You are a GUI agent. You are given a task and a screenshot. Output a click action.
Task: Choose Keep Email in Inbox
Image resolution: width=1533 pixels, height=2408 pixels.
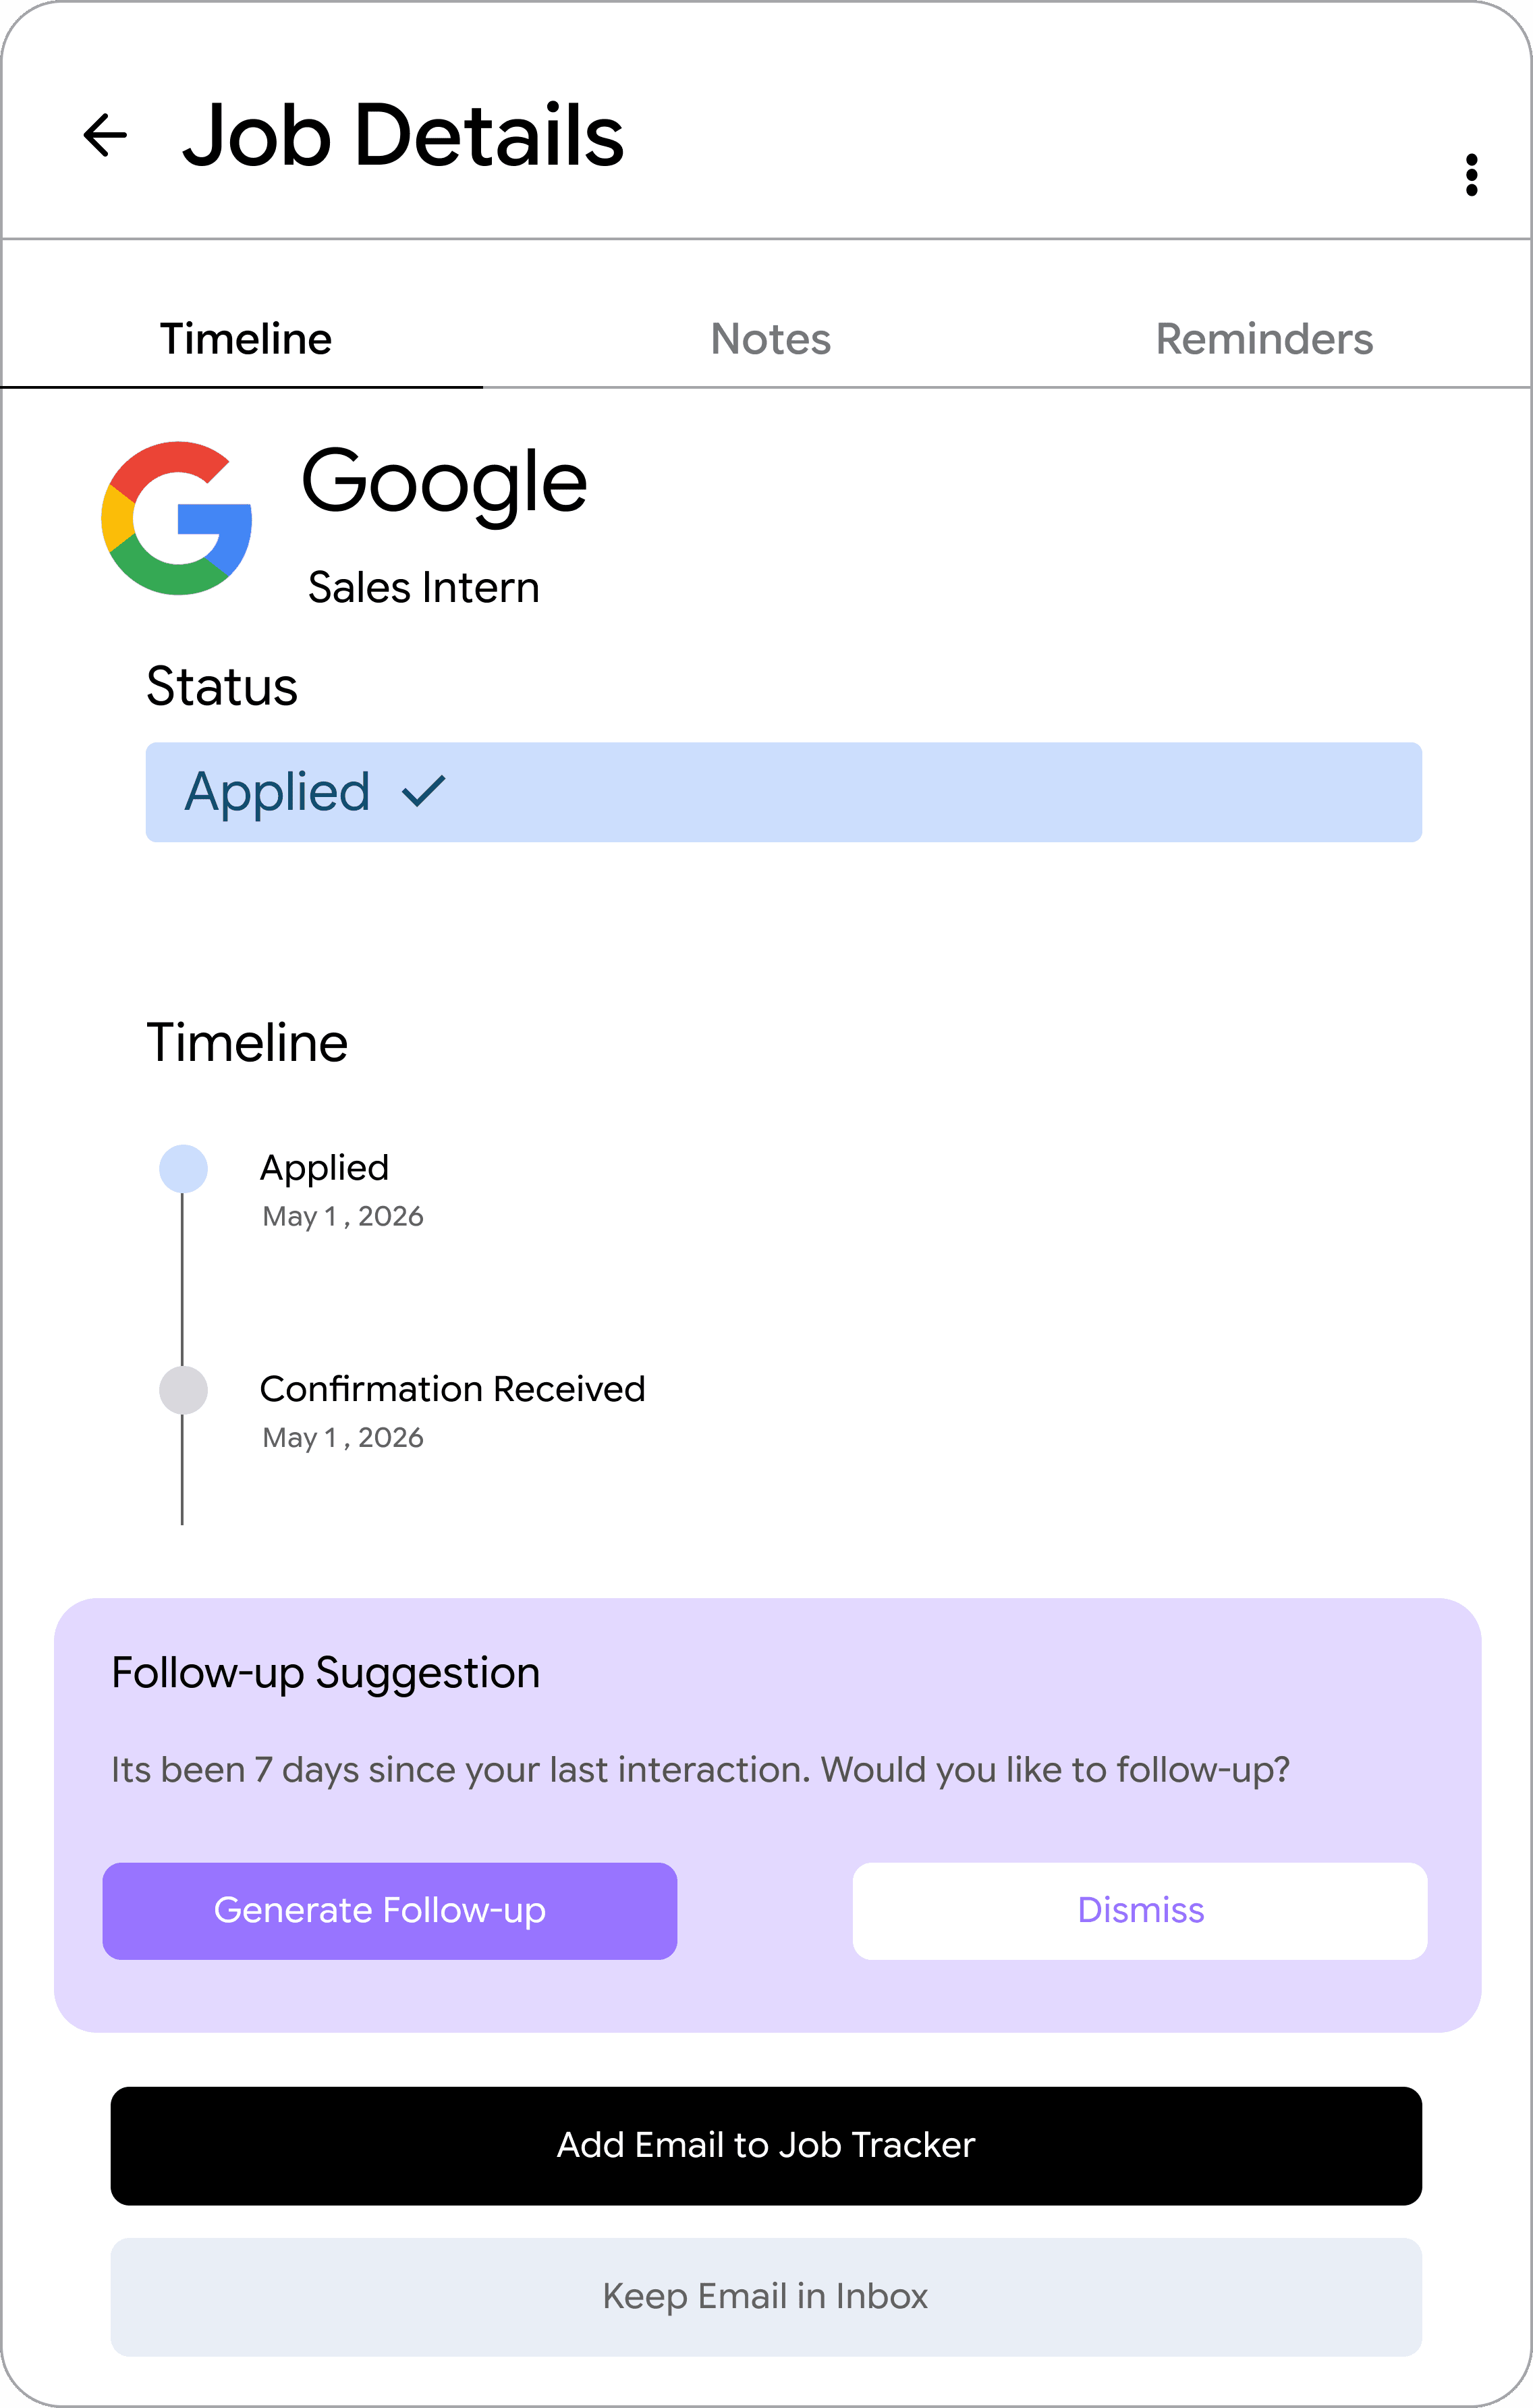(766, 2297)
